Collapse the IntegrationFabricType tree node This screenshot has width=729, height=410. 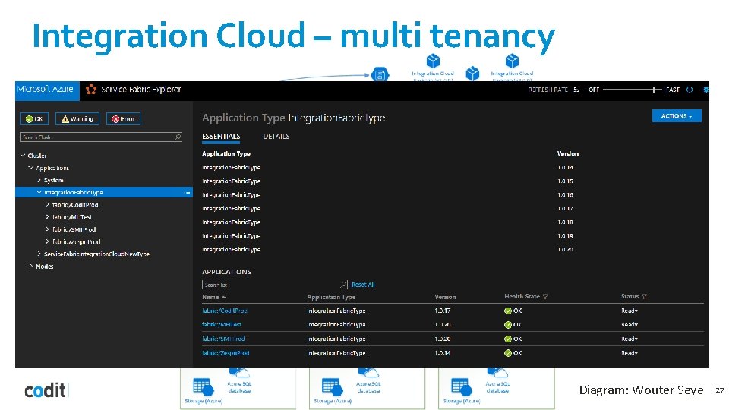tap(39, 192)
